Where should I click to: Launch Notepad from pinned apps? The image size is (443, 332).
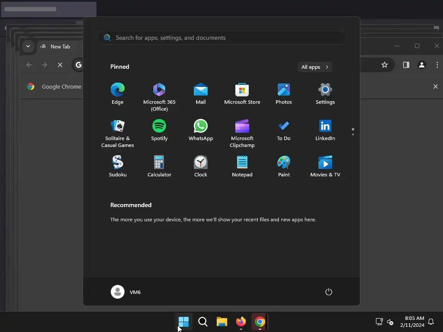[242, 166]
